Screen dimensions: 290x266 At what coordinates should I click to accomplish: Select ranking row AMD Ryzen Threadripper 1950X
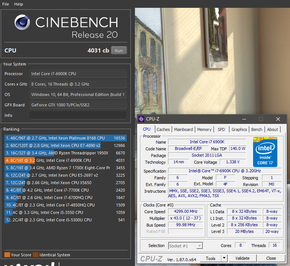[x=66, y=153]
